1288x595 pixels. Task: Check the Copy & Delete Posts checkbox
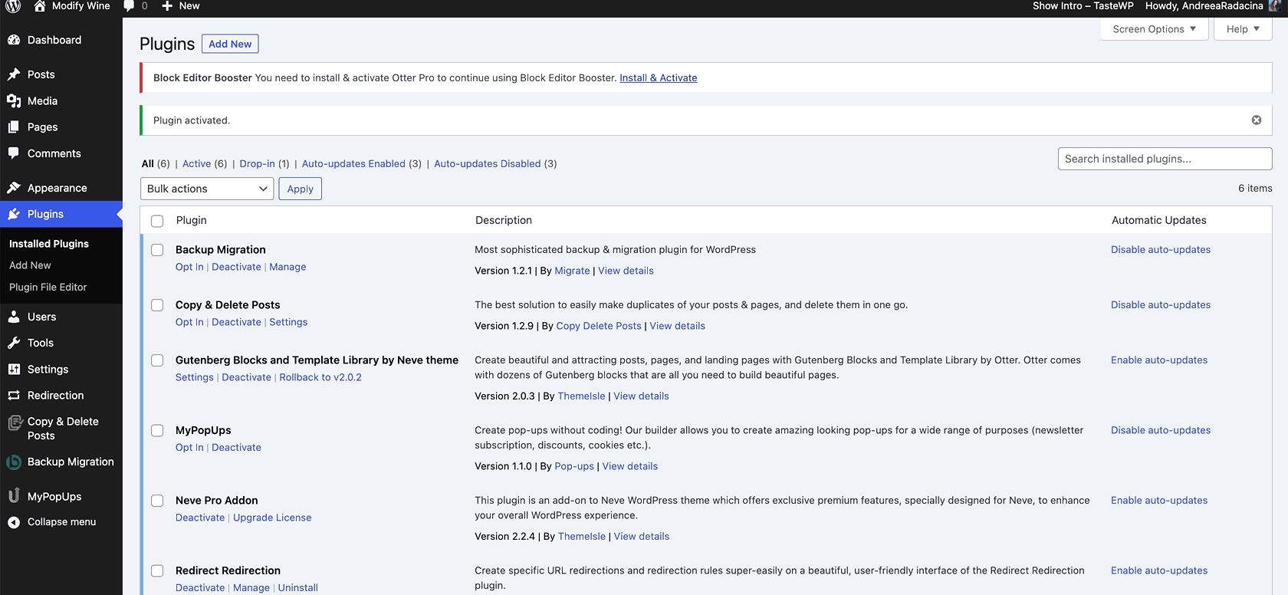pyautogui.click(x=157, y=305)
